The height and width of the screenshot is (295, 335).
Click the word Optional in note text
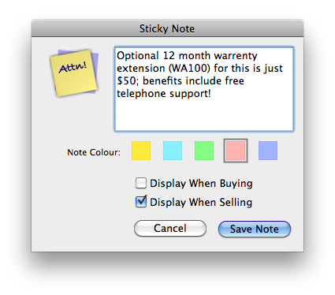coord(138,56)
